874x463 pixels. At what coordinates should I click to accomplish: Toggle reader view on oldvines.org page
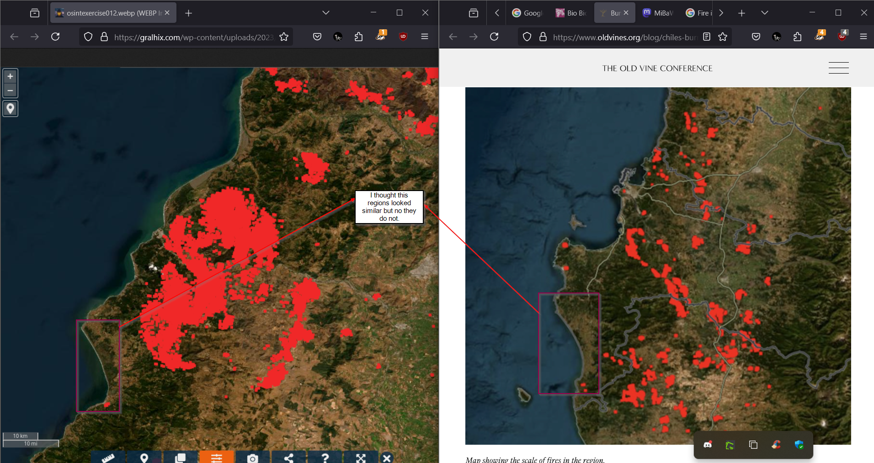click(707, 37)
